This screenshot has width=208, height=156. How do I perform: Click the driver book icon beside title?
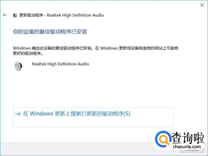(x=15, y=15)
